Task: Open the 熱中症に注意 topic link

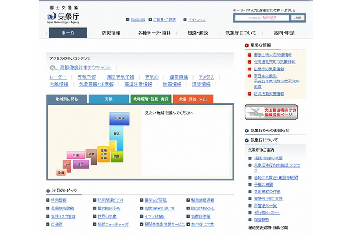Action: click(203, 225)
